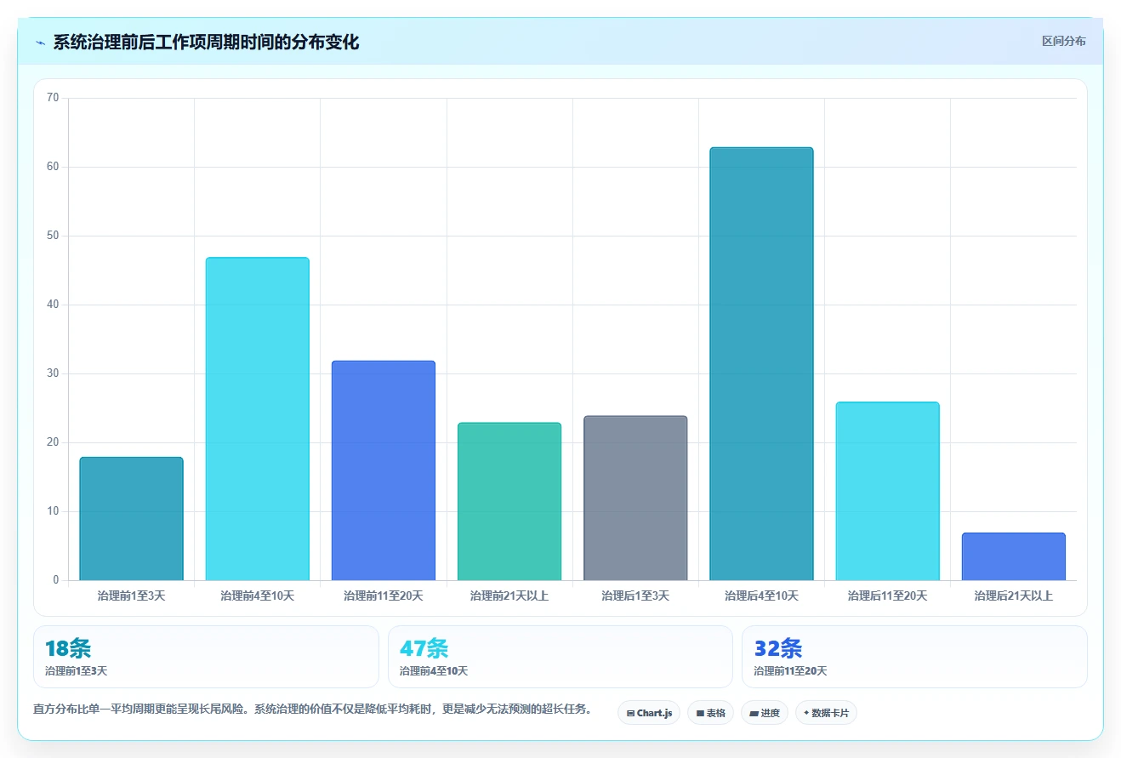
Task: Click the 表格 tag chip
Action: coord(710,713)
